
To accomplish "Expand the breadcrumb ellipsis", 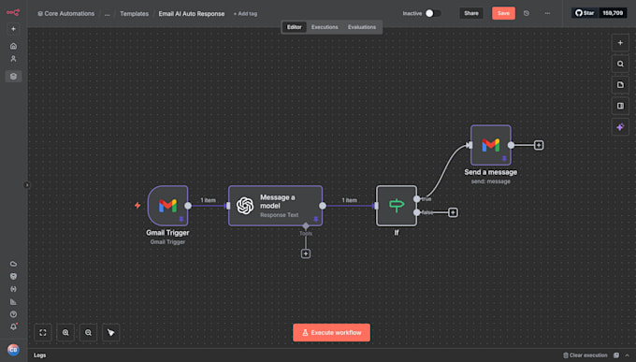I will coord(107,14).
